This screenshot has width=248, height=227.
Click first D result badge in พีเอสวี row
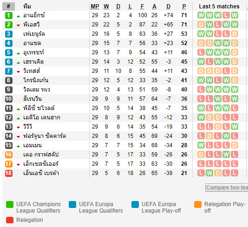tap(201, 25)
